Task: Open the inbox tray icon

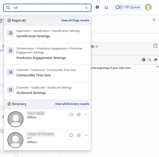Action: click(106, 7)
